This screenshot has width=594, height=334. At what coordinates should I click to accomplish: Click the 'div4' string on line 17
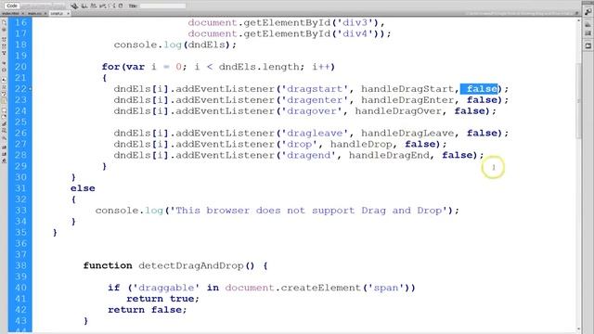(x=355, y=33)
